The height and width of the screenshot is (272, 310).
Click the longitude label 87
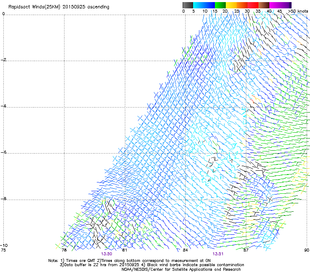[246, 250]
